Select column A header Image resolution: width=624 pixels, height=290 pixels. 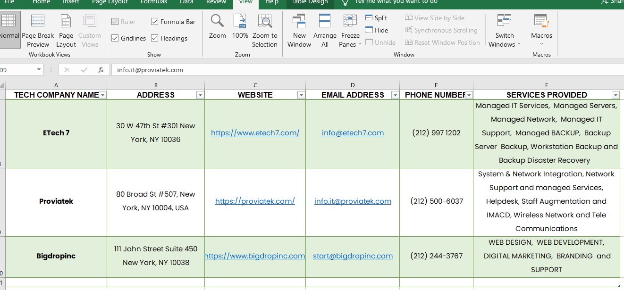[56, 85]
